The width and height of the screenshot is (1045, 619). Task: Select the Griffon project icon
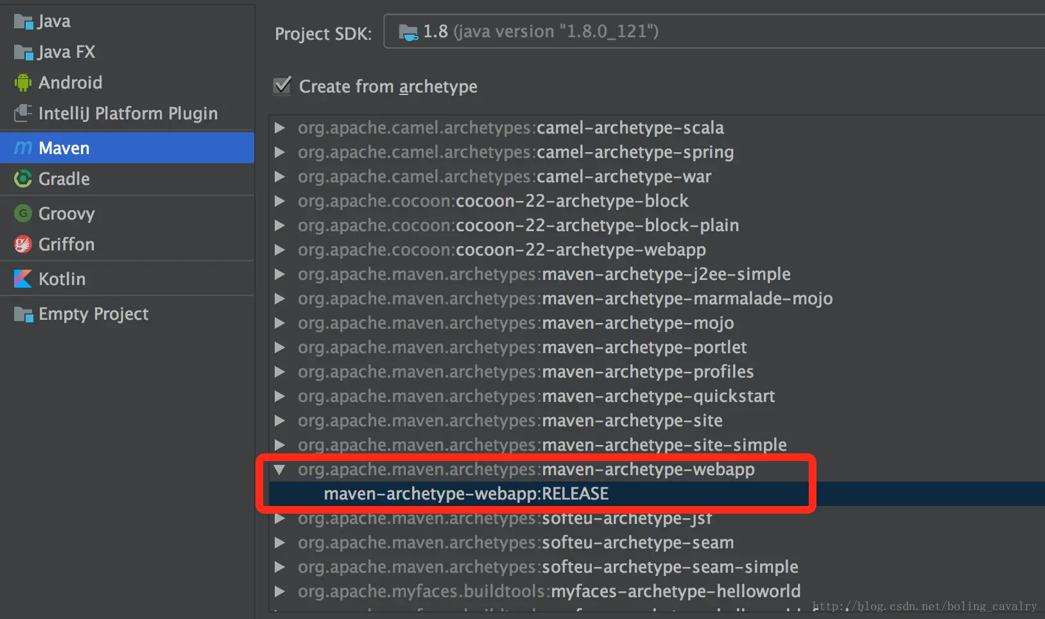[x=23, y=245]
